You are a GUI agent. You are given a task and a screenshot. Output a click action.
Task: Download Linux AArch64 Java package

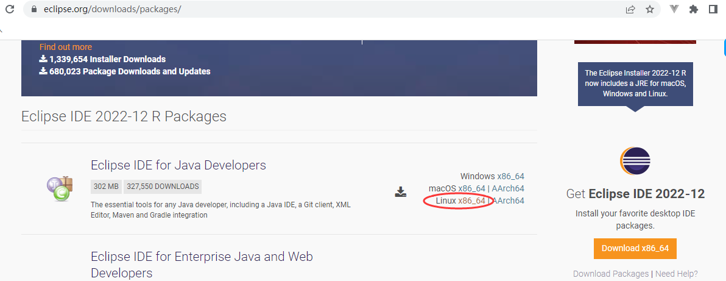509,201
